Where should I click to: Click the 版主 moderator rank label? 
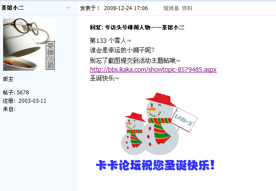[x=8, y=79]
